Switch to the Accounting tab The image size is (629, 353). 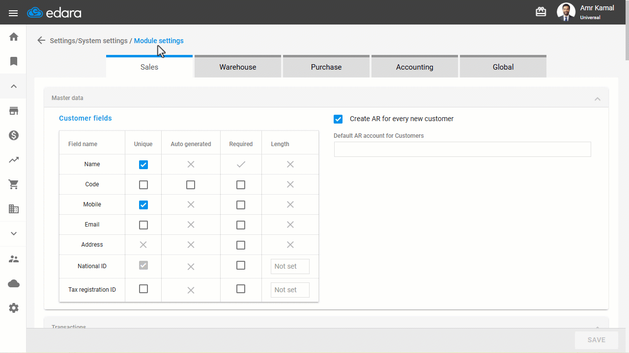pos(415,67)
